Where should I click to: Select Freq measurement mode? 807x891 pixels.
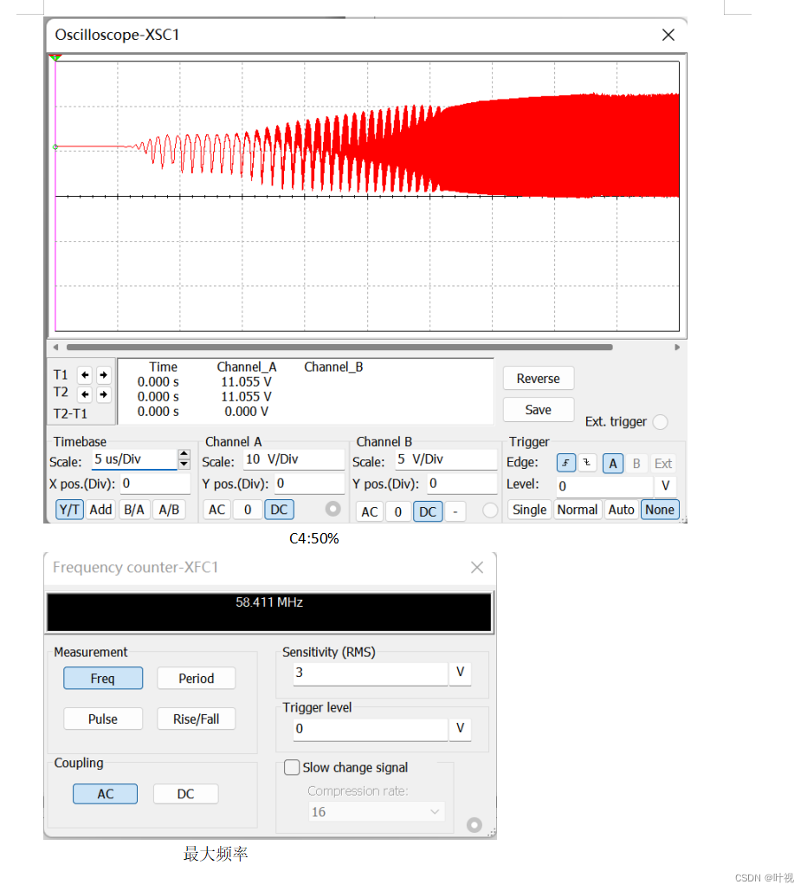(x=103, y=679)
